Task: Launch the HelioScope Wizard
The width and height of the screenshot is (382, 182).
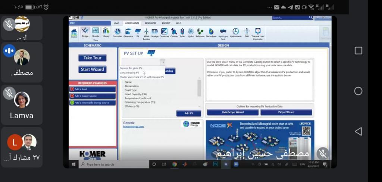Action: pos(233,112)
